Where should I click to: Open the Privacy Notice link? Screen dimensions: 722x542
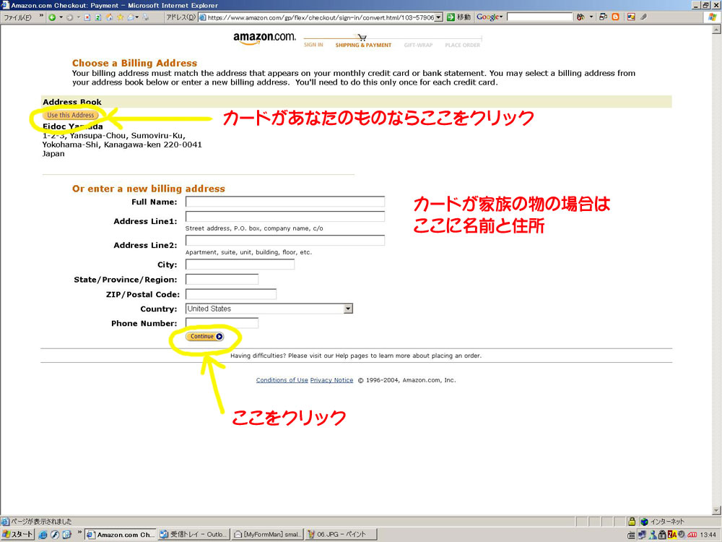pos(331,380)
